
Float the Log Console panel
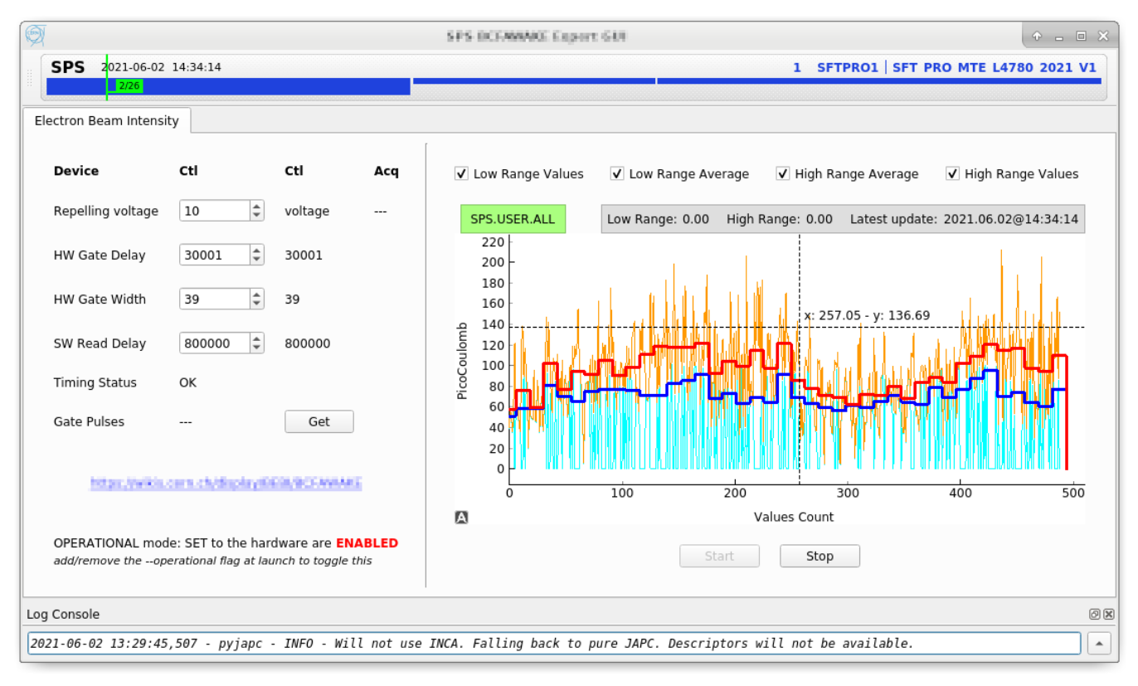(1095, 615)
